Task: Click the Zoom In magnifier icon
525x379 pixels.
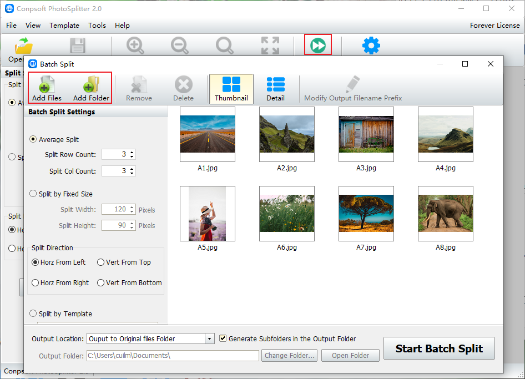Action: (x=135, y=46)
